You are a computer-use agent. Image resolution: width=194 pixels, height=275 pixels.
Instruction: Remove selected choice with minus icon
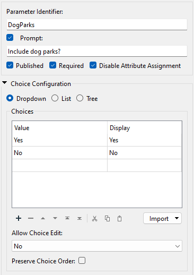31,218
